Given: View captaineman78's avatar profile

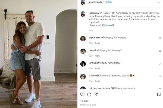Looking at the screenshot, I should click(x=83, y=39).
